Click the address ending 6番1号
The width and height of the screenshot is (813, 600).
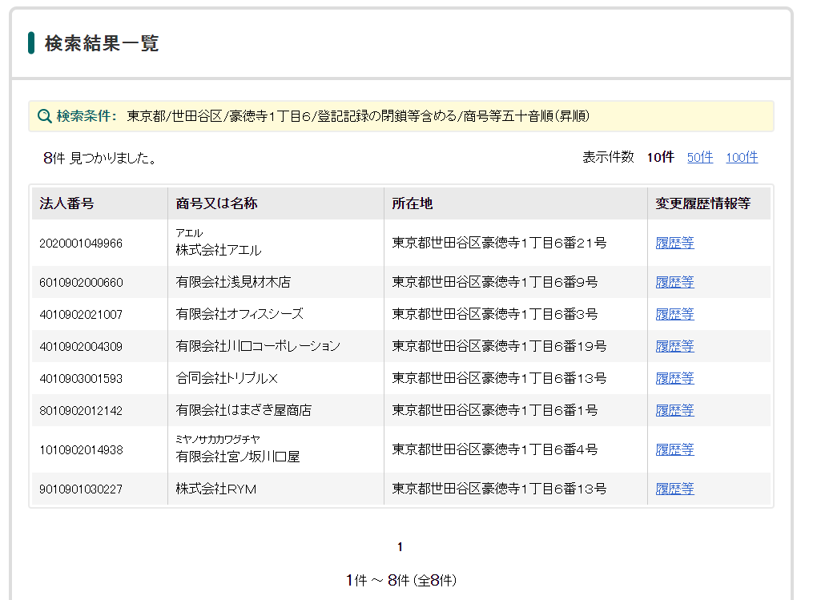495,411
